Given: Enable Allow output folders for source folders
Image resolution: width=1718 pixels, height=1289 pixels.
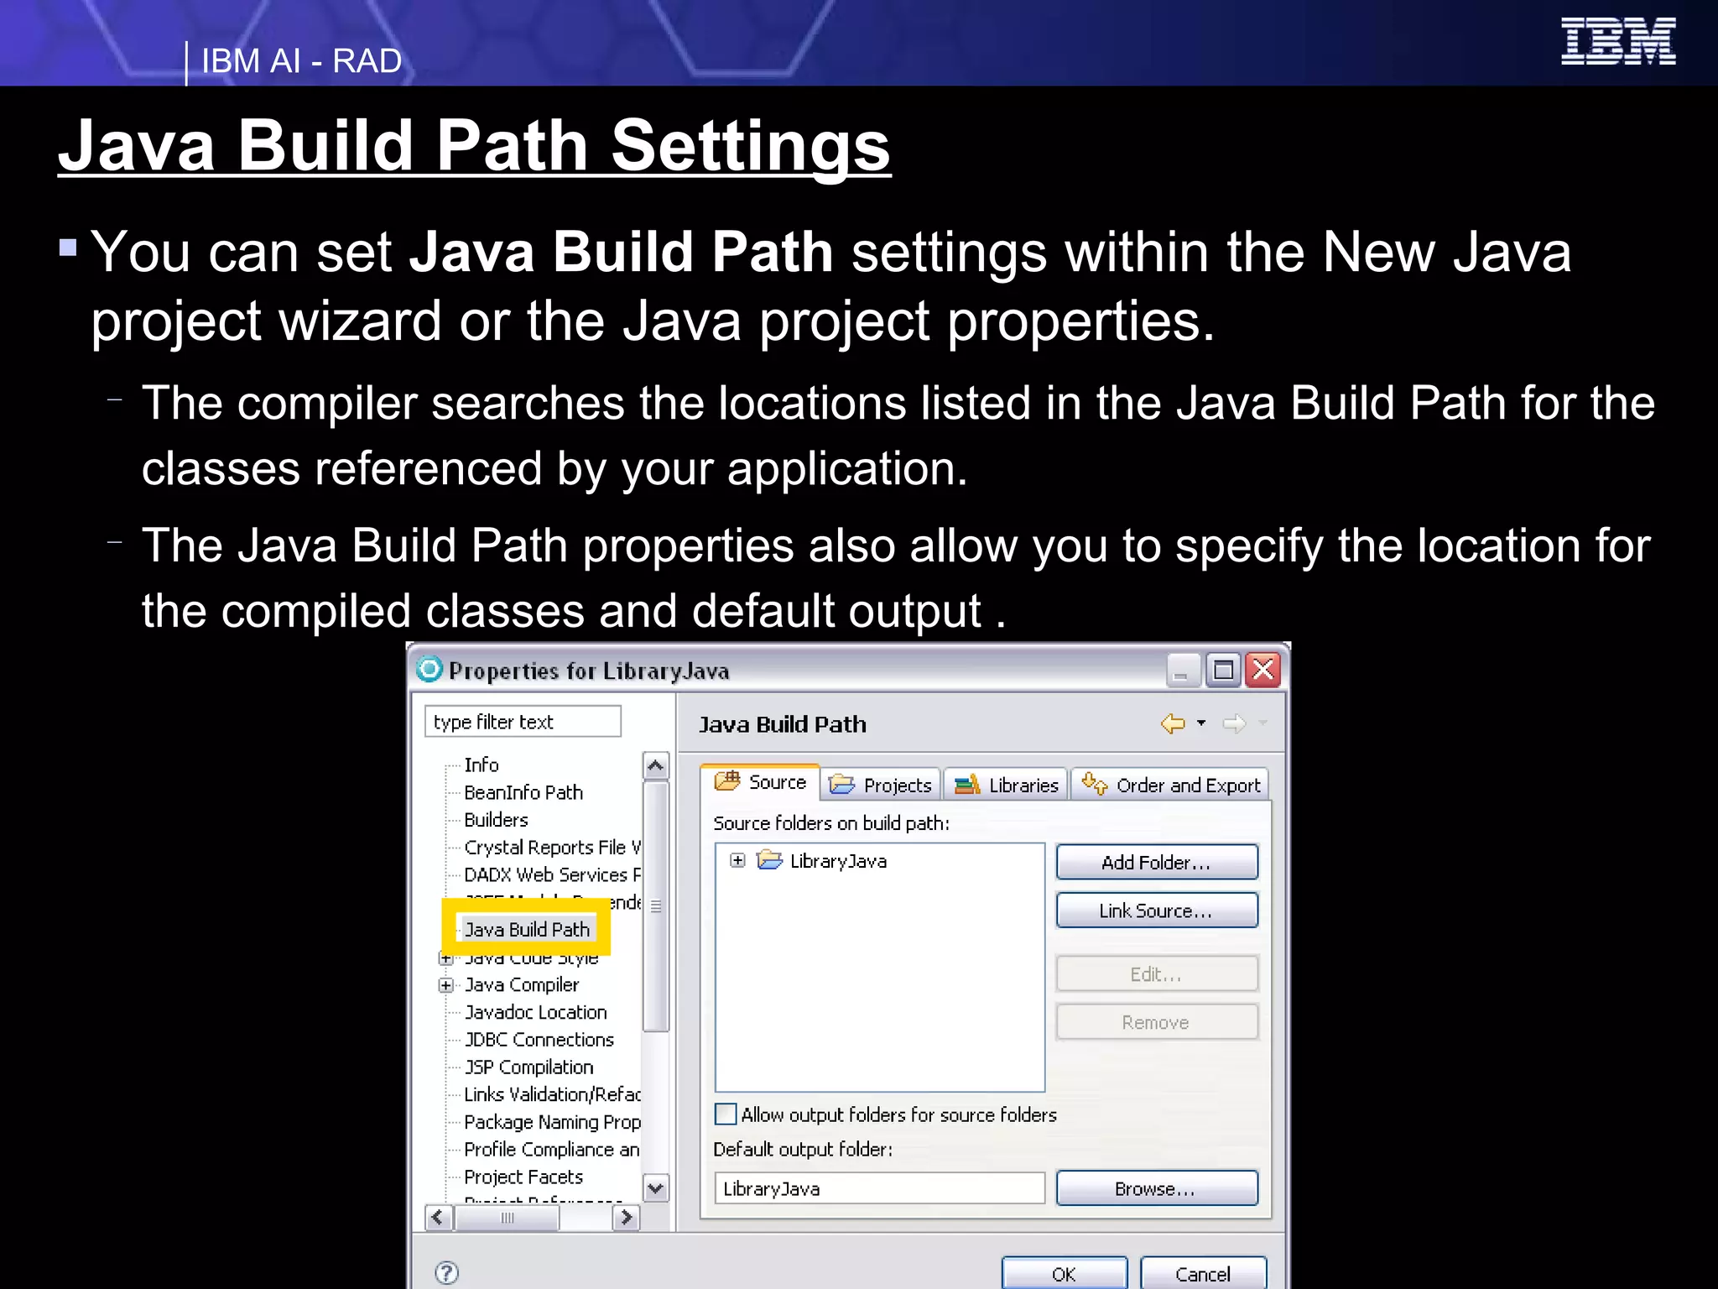Looking at the screenshot, I should coord(726,1114).
